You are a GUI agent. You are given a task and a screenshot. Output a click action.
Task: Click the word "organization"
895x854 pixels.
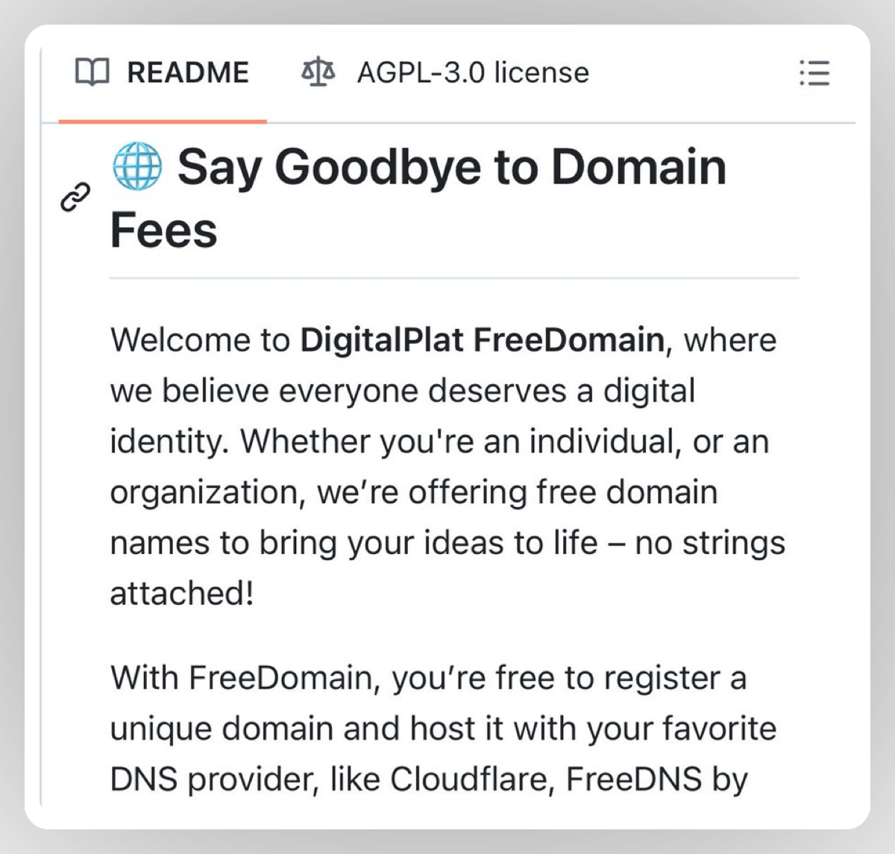point(207,492)
